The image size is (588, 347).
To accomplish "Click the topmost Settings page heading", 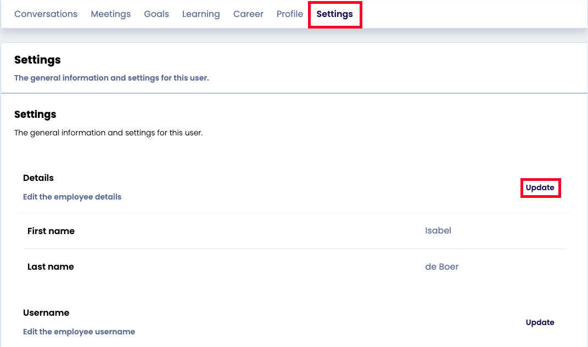I will 37,60.
